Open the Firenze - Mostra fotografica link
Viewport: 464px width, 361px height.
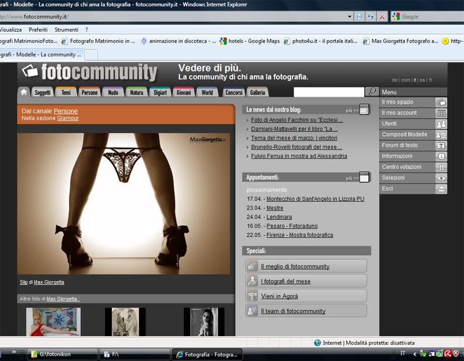coord(300,235)
